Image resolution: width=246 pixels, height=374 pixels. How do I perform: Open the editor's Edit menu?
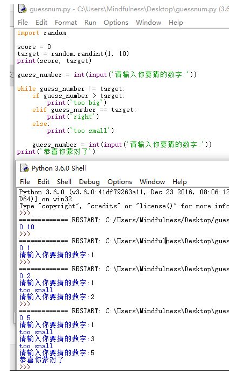pyautogui.click(x=41, y=23)
